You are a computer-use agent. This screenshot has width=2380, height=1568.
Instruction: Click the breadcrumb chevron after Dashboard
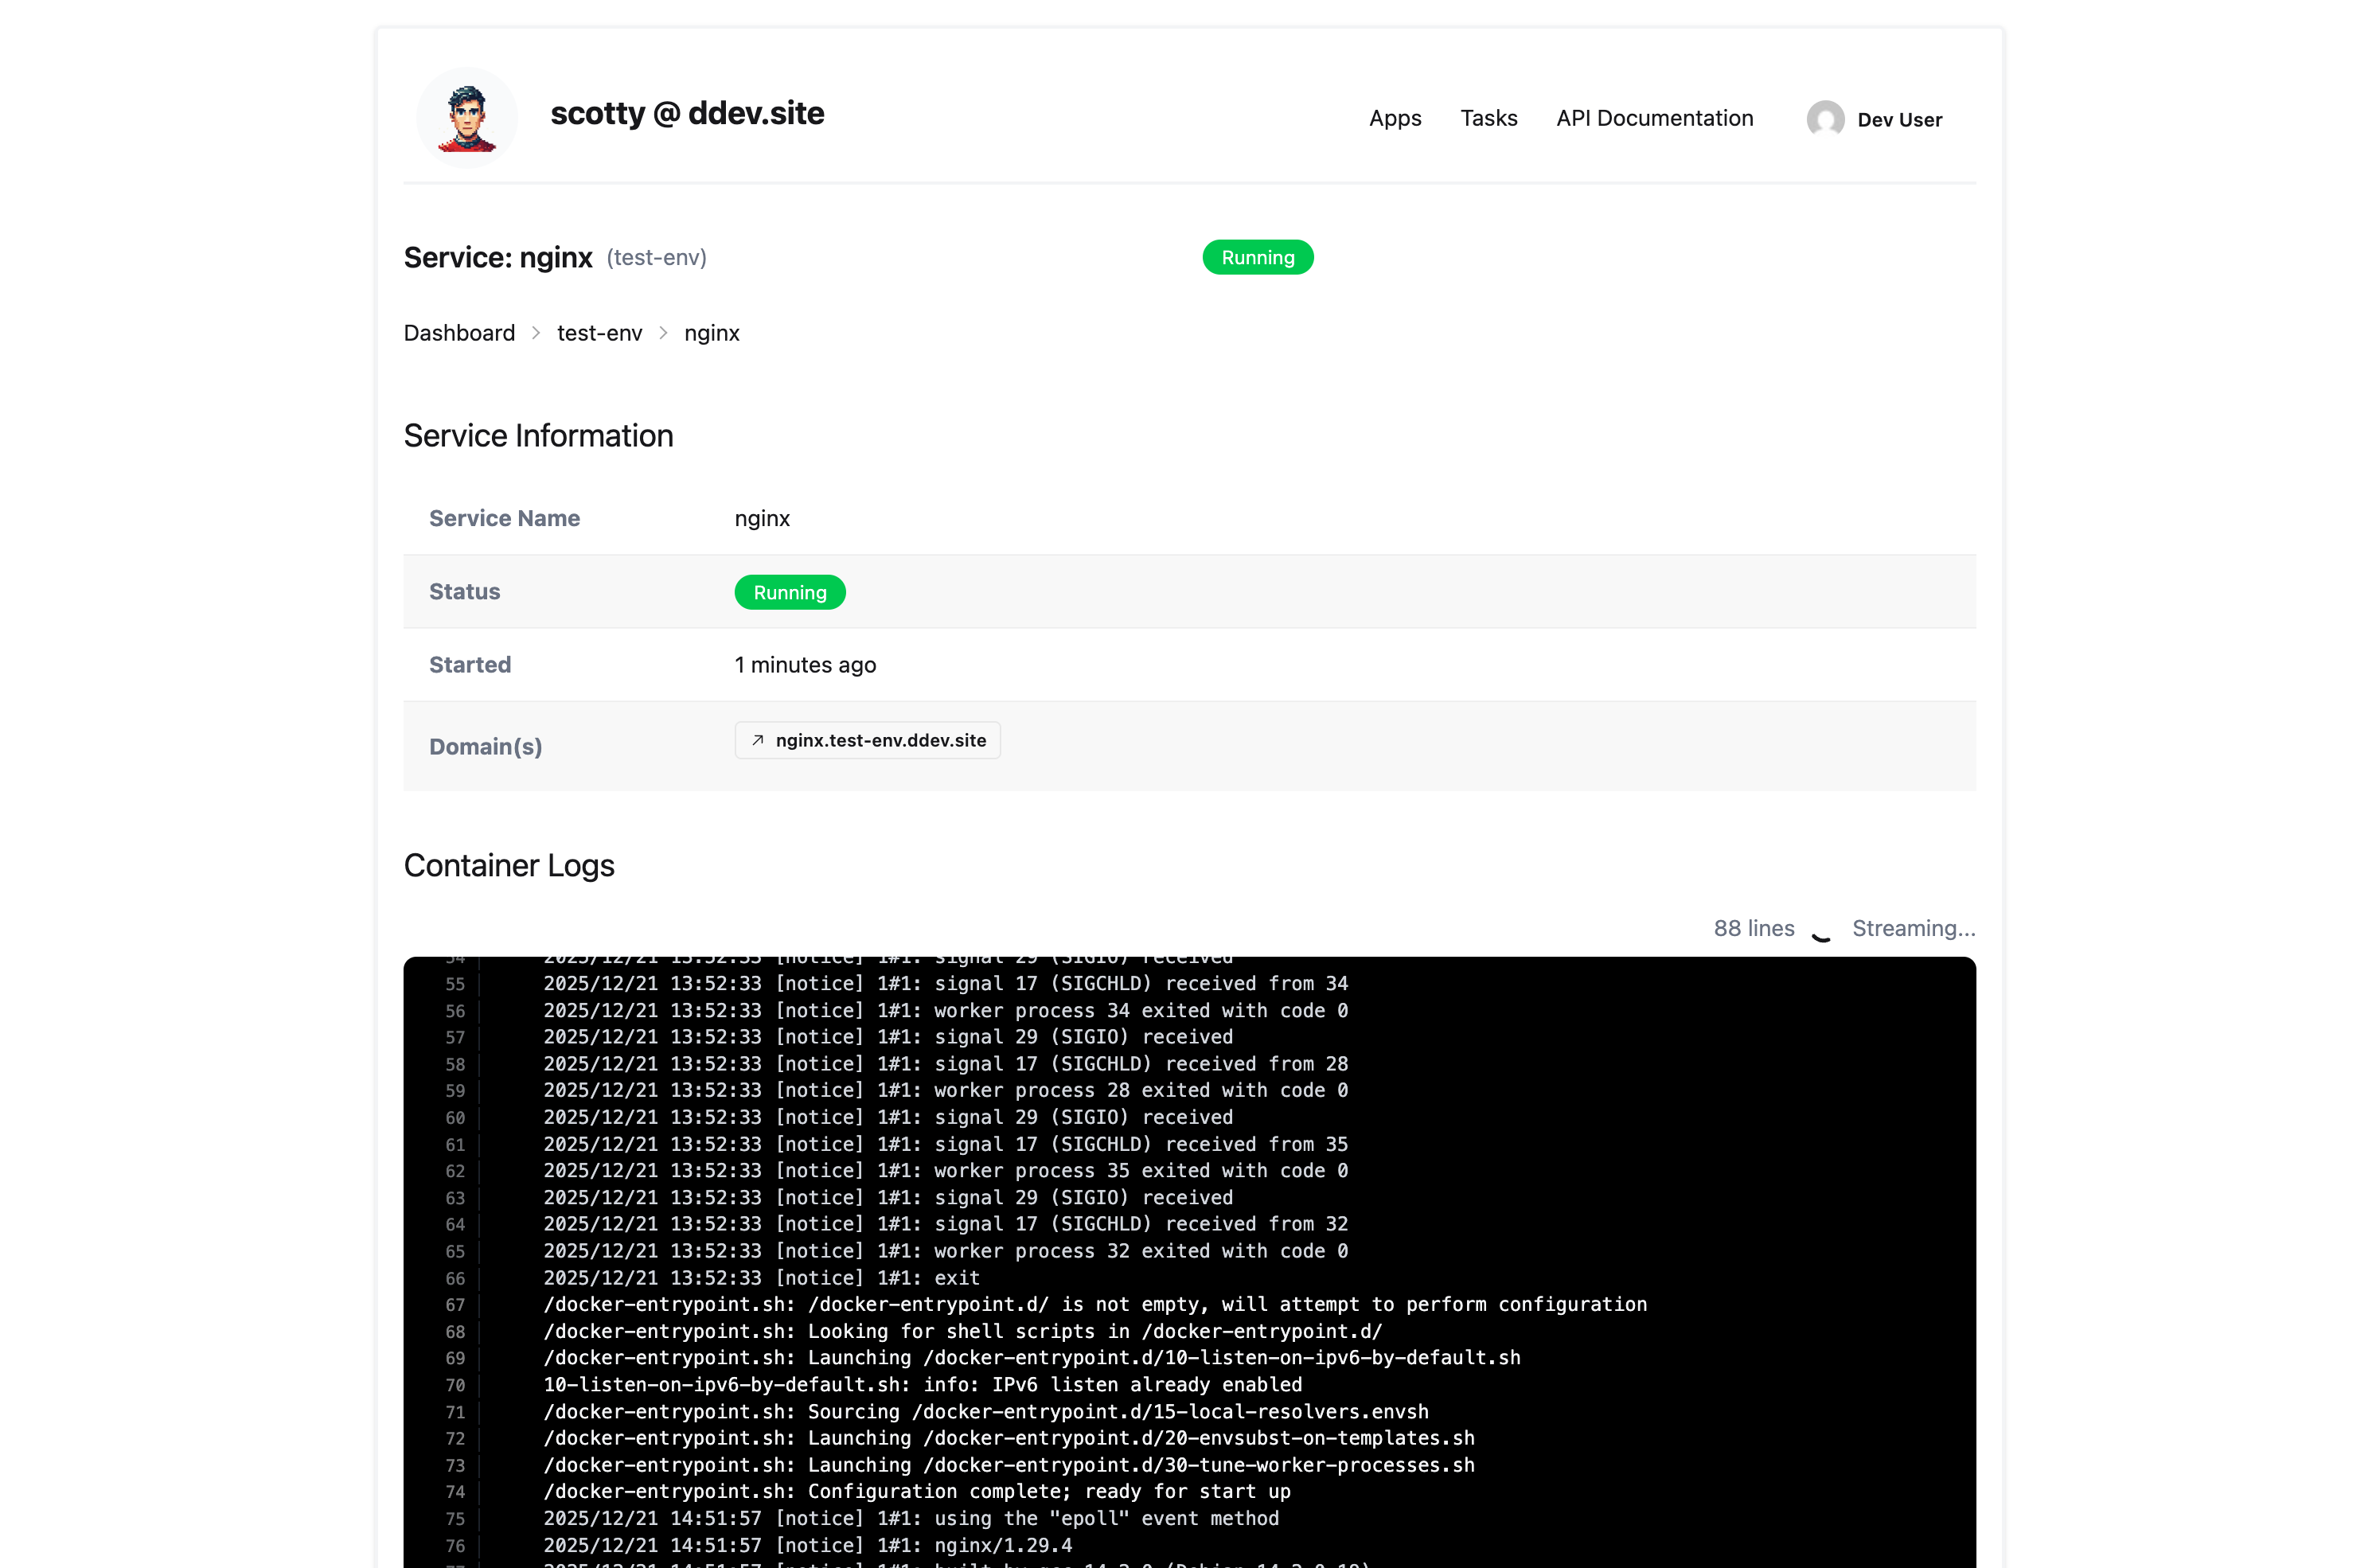[536, 333]
